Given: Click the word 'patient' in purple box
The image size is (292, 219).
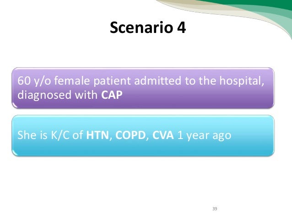Looking at the screenshot, I should (112, 81).
